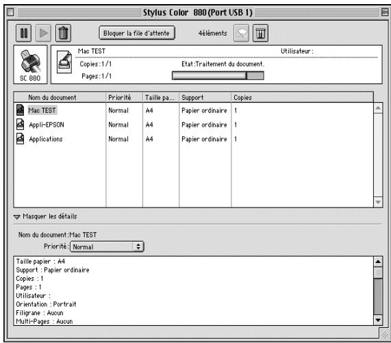Click the Appli-EPSON row document icon

20,124
